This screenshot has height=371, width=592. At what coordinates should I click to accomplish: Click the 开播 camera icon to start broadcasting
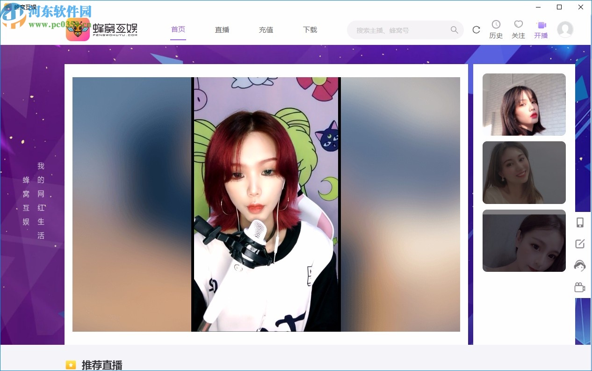(541, 25)
